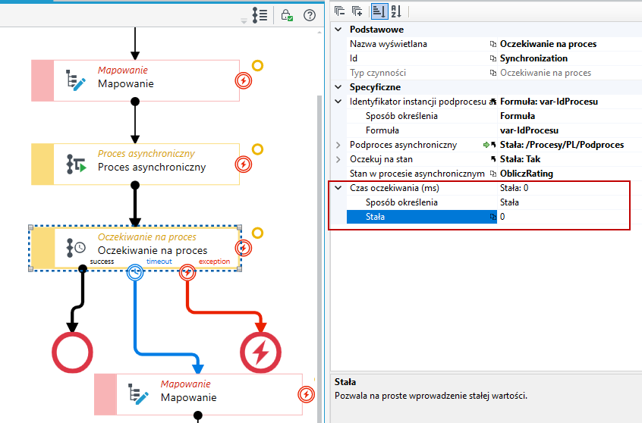Image resolution: width=642 pixels, height=423 pixels.
Task: Click exception bolt on Oczekiwanie na proces node
Action: click(243, 248)
